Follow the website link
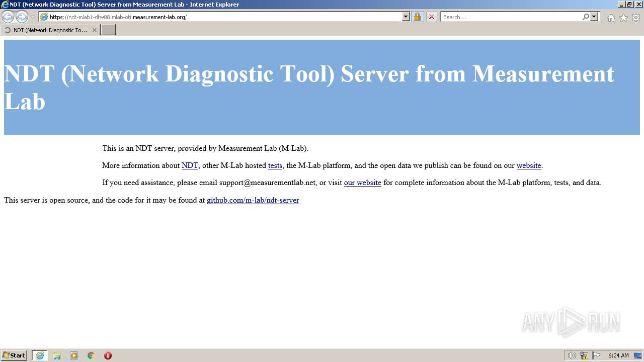644x362 pixels. [x=529, y=165]
